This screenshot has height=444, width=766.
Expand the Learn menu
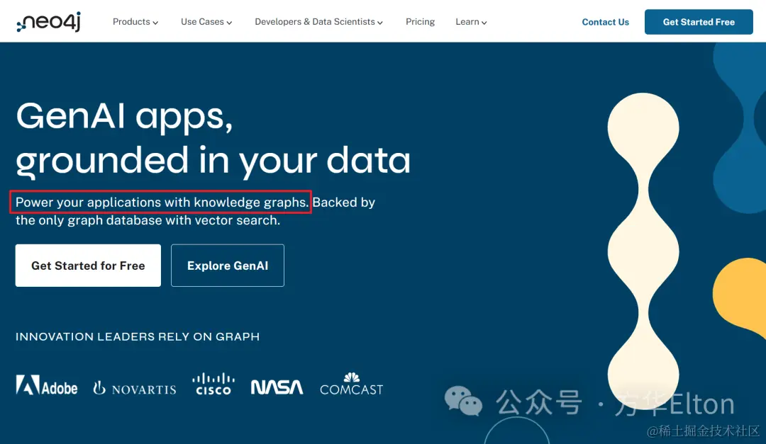click(x=471, y=22)
